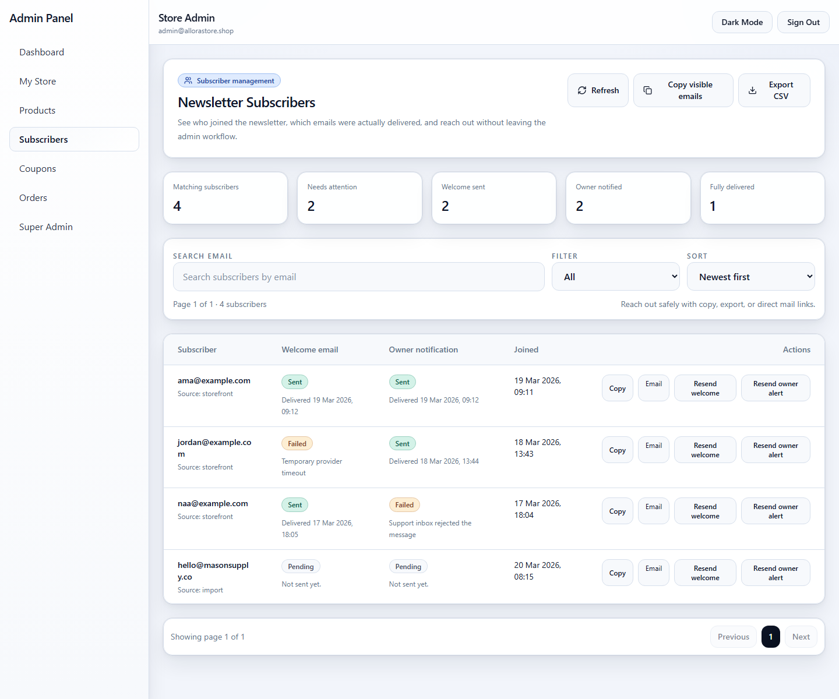Click the search subscribers by email field
The image size is (839, 699).
click(x=358, y=277)
